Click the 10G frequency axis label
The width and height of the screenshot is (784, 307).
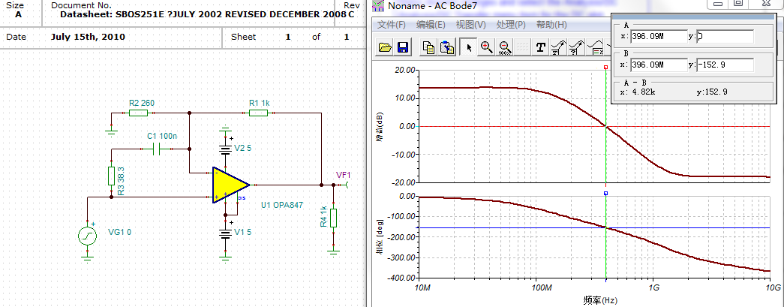773,288
